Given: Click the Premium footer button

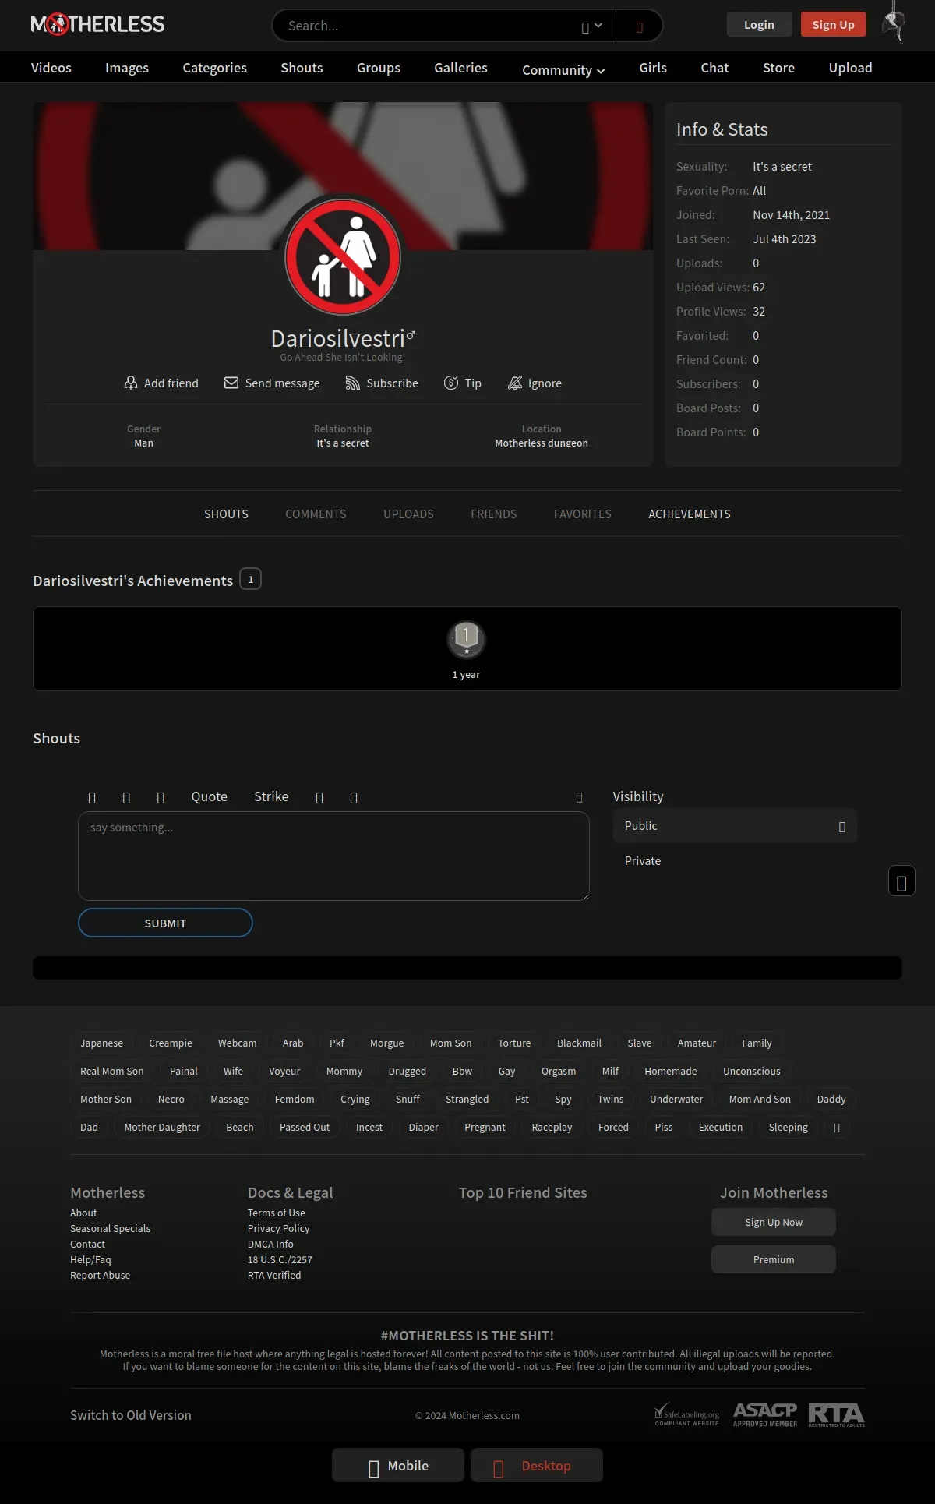Looking at the screenshot, I should pyautogui.click(x=774, y=1259).
